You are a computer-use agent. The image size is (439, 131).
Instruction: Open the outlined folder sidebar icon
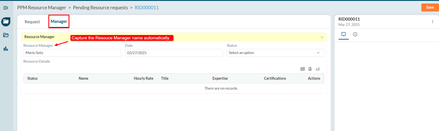click(x=6, y=35)
